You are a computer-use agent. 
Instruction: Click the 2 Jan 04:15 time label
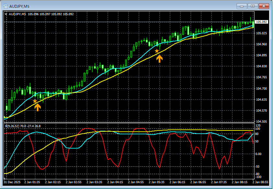pyautogui.click(x=115, y=182)
